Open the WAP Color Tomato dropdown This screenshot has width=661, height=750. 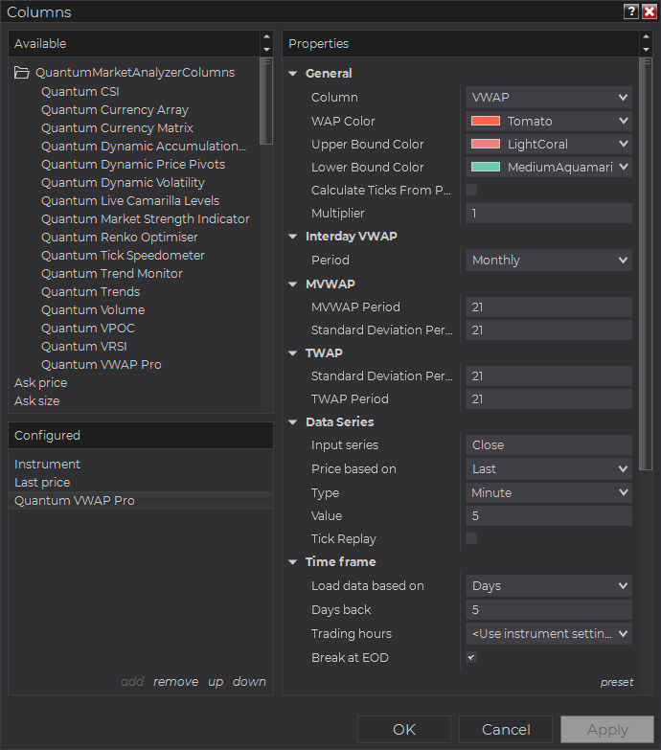coord(549,121)
